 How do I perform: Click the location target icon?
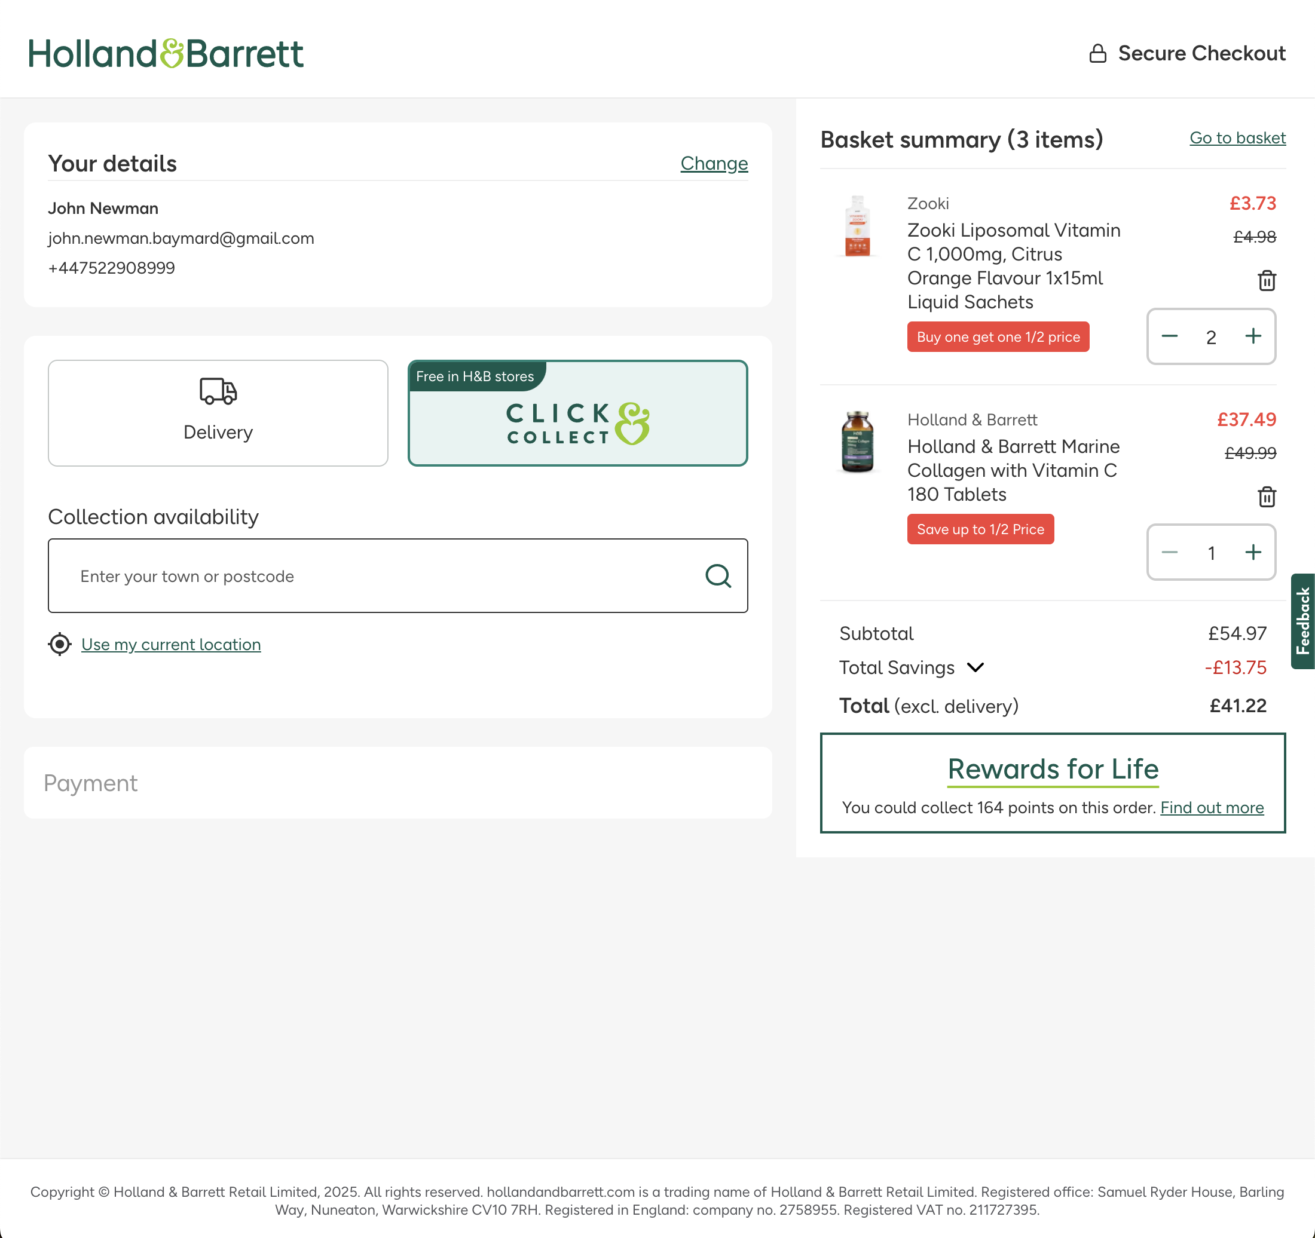(60, 643)
